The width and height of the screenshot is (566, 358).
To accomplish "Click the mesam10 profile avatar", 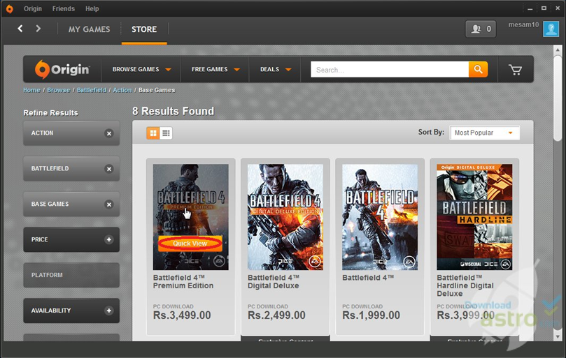I will pos(551,29).
